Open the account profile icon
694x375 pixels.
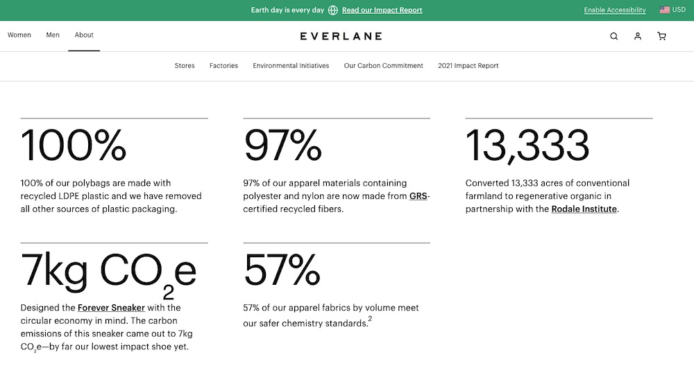[638, 36]
